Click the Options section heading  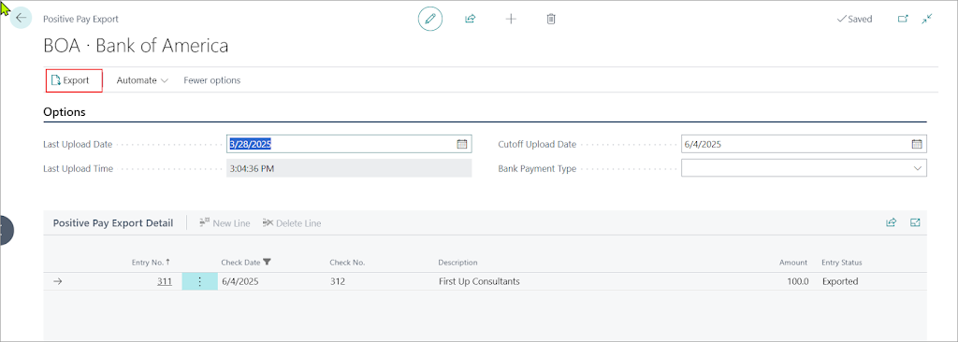pos(65,112)
